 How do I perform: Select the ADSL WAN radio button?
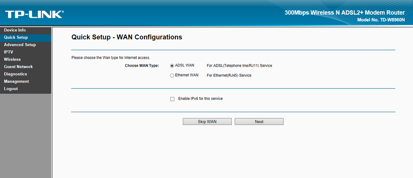click(x=172, y=66)
